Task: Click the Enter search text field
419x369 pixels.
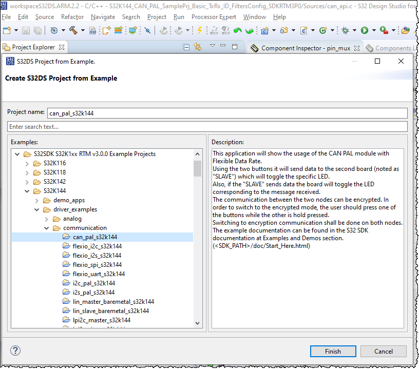Action: click(207, 127)
